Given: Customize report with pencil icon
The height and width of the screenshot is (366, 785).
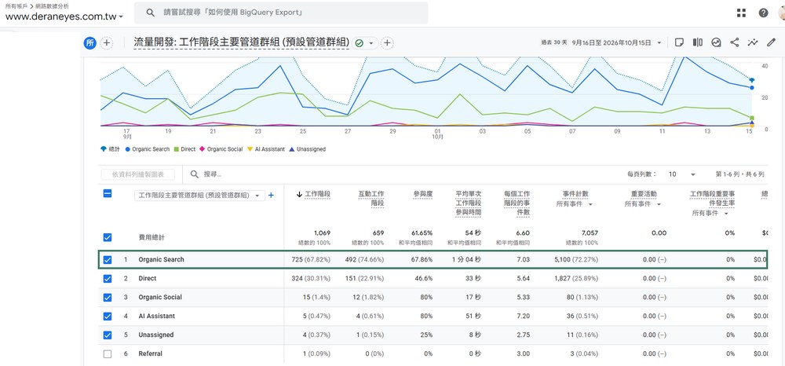Looking at the screenshot, I should pos(771,42).
